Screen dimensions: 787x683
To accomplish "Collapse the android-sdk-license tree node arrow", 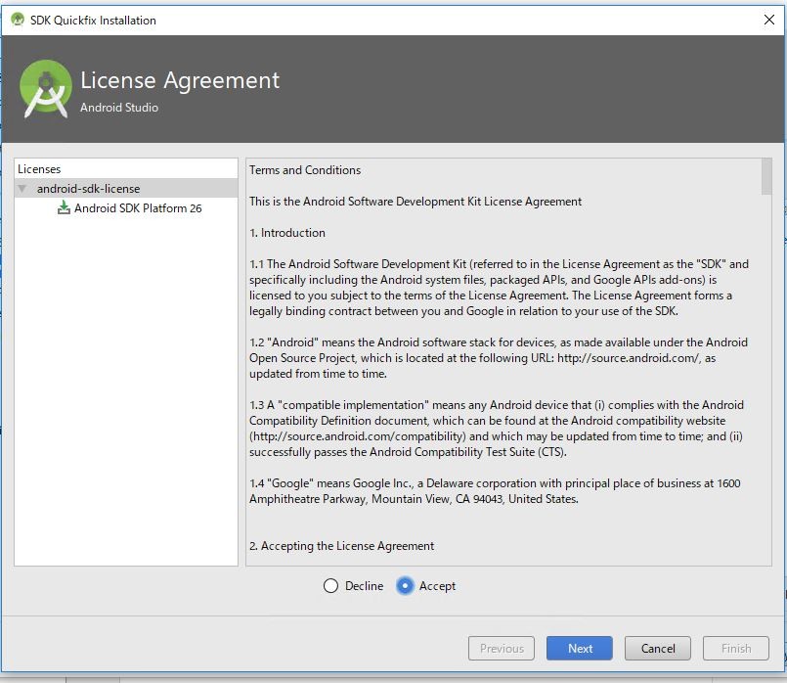I will tap(22, 189).
